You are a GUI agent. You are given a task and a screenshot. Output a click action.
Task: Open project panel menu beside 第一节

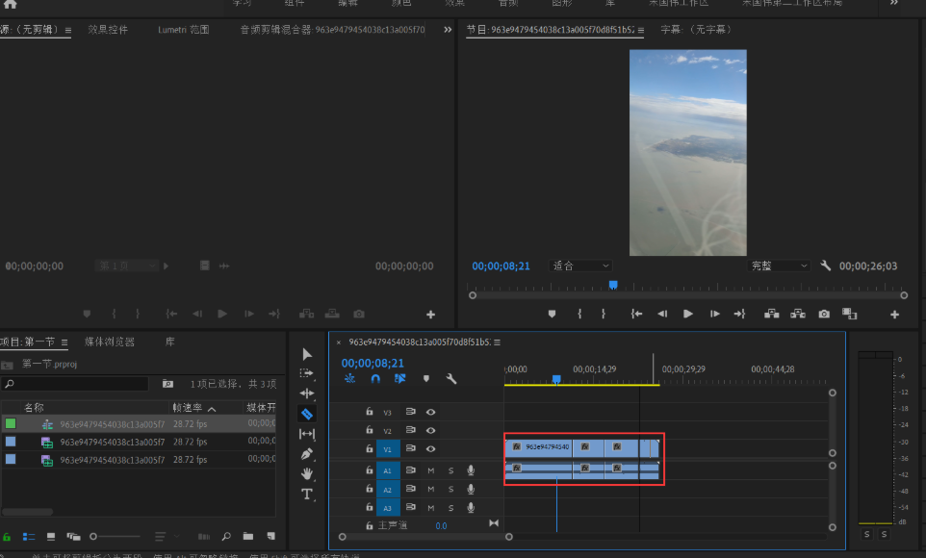coord(64,342)
